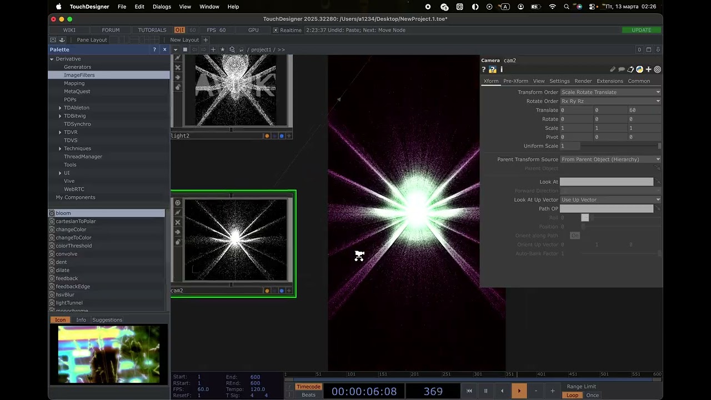Screen dimensions: 711x400
Task: Click the save layout icon beside Pane Layout
Action: click(x=62, y=40)
